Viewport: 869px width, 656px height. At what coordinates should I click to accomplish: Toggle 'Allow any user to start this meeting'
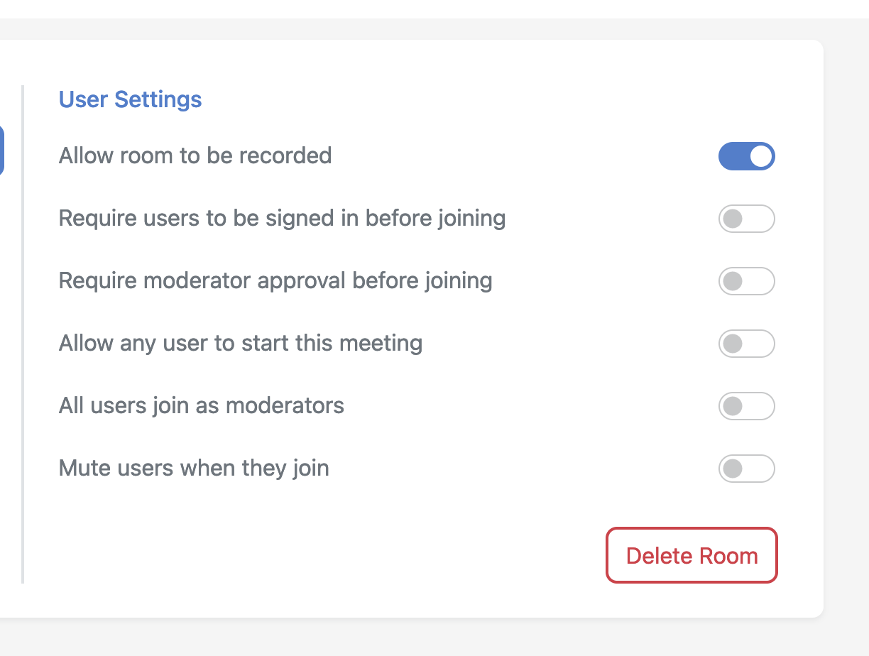[746, 344]
